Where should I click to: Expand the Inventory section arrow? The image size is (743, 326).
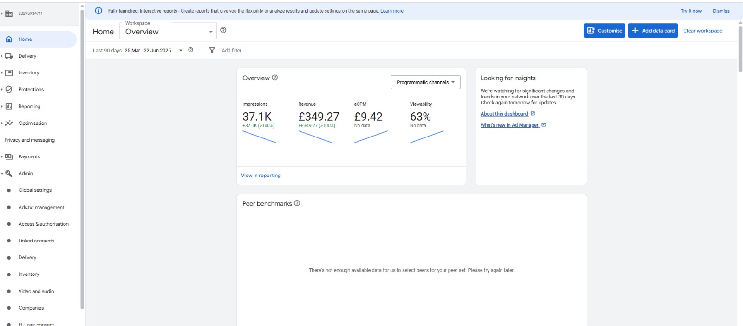tap(2, 73)
